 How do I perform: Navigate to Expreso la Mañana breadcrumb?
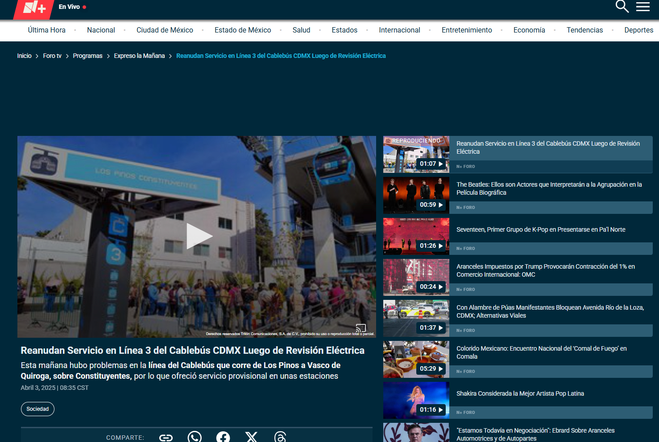139,56
